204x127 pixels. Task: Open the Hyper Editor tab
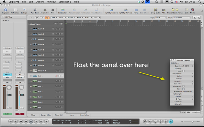tap(84, 115)
